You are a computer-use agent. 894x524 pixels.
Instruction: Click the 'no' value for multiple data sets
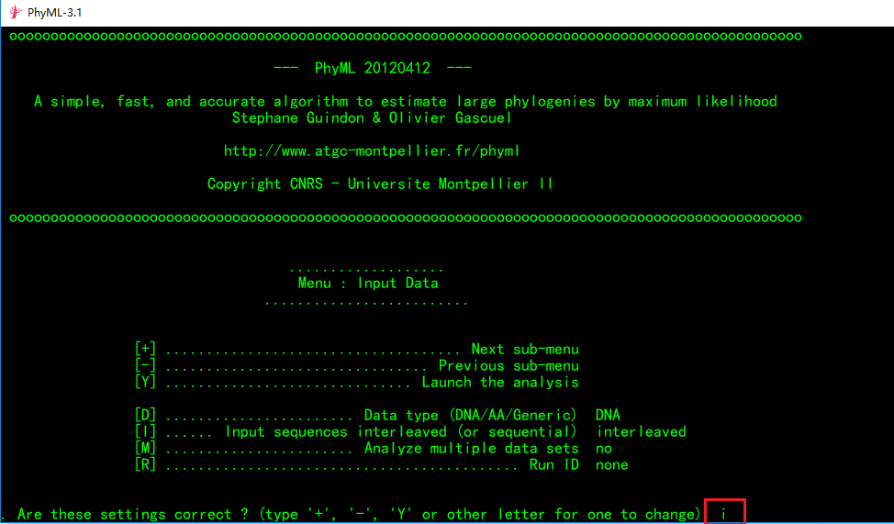(x=604, y=449)
